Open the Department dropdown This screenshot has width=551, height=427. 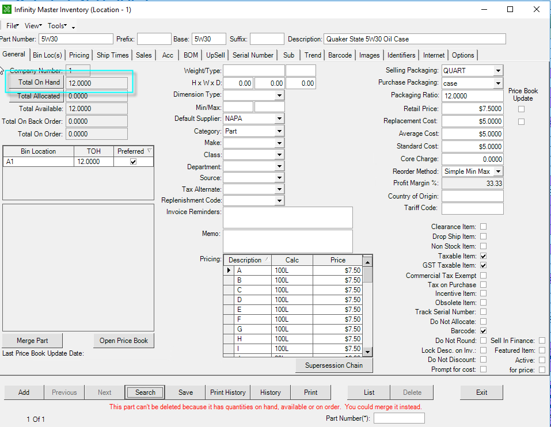[279, 166]
